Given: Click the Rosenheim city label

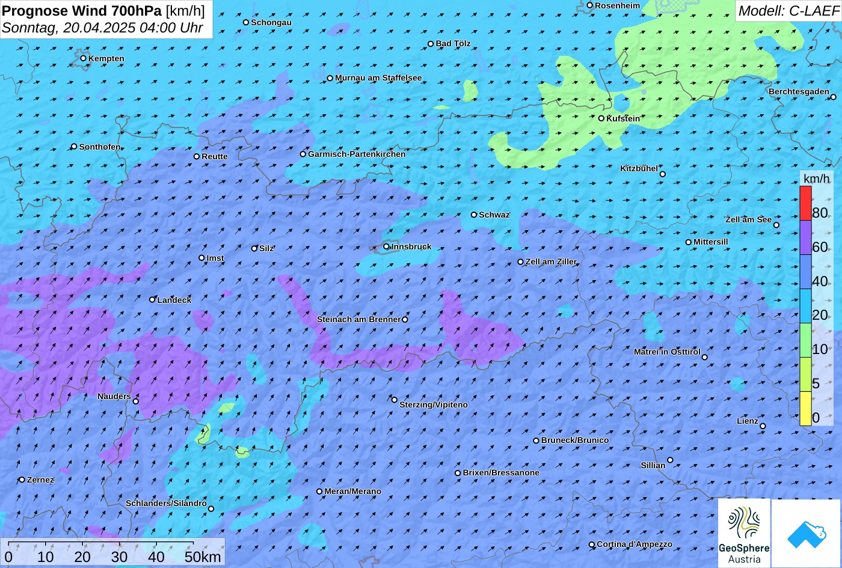Looking at the screenshot, I should [x=618, y=5].
